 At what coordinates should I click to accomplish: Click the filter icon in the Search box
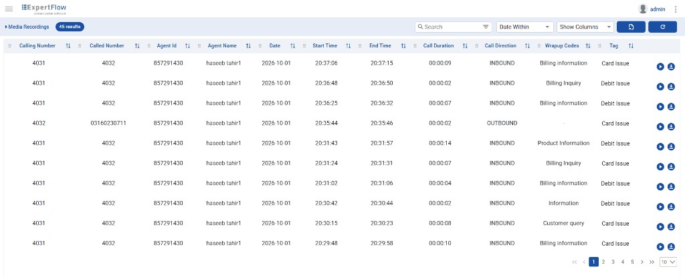486,27
